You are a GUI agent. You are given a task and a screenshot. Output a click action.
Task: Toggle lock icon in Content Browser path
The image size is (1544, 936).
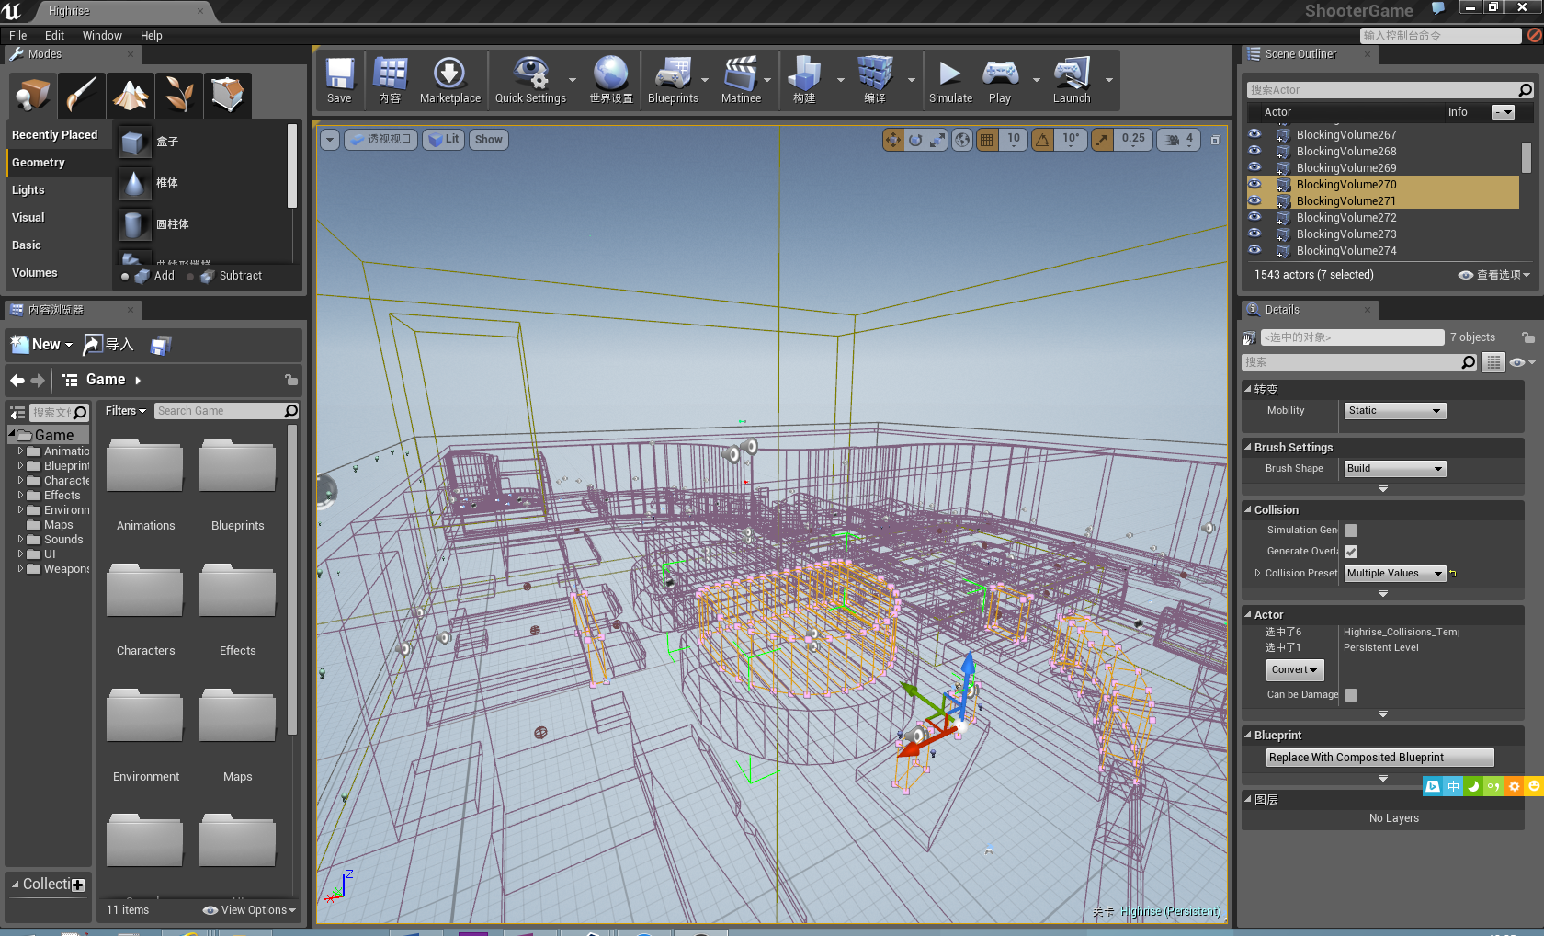(x=291, y=380)
